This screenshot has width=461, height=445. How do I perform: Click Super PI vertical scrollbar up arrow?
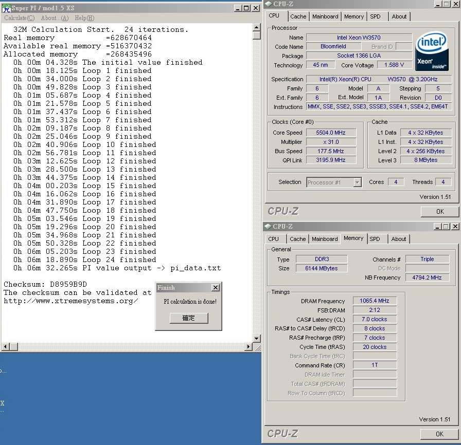click(256, 27)
